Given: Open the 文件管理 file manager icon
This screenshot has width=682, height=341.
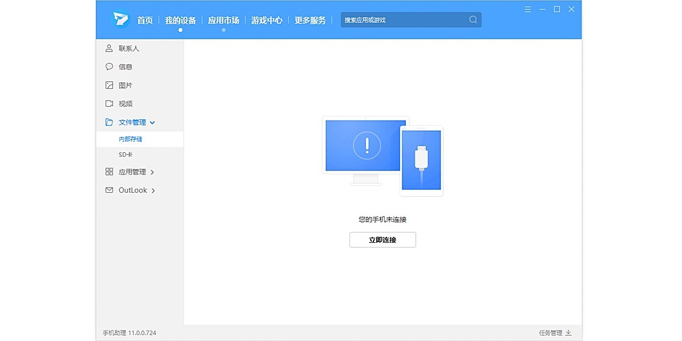Looking at the screenshot, I should [109, 122].
